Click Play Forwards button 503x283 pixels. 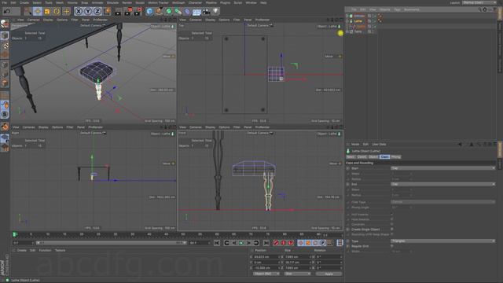[241, 243]
